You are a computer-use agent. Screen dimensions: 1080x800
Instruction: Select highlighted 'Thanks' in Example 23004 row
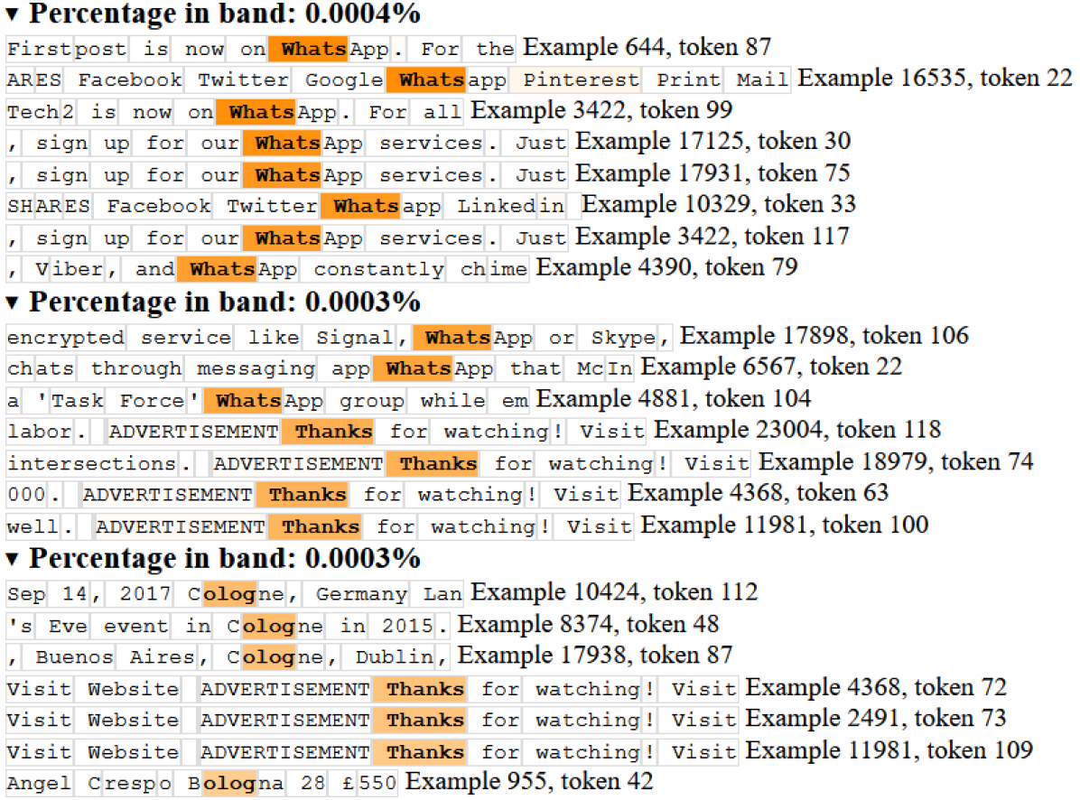328,433
